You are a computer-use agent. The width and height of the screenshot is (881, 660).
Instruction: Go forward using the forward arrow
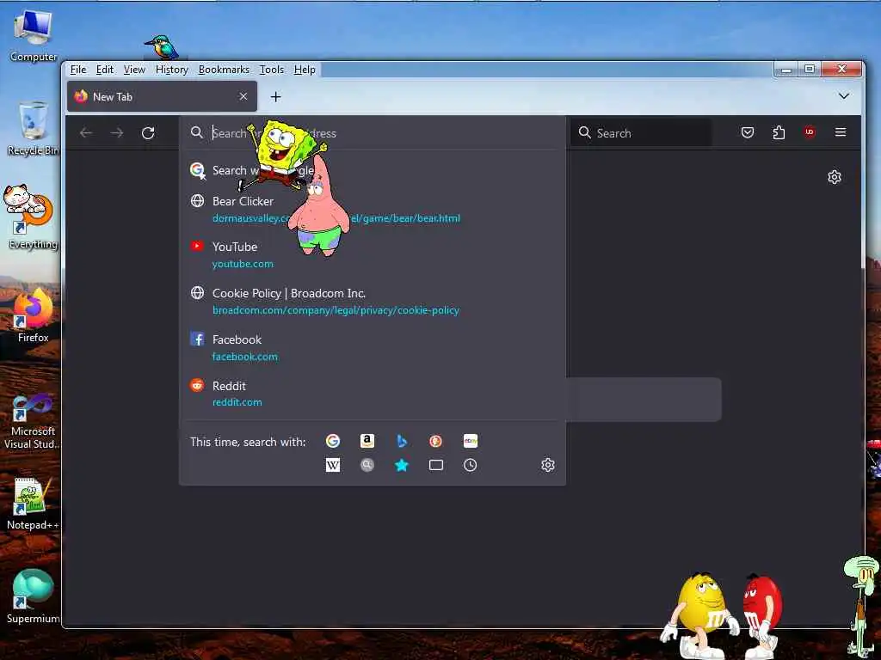click(x=117, y=133)
